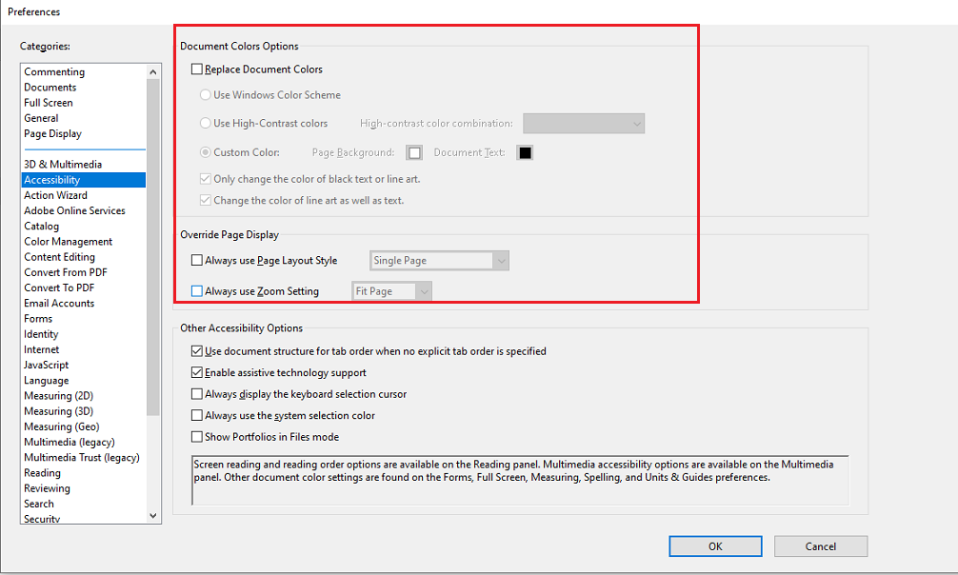Open the JavaScript preferences category

47,365
